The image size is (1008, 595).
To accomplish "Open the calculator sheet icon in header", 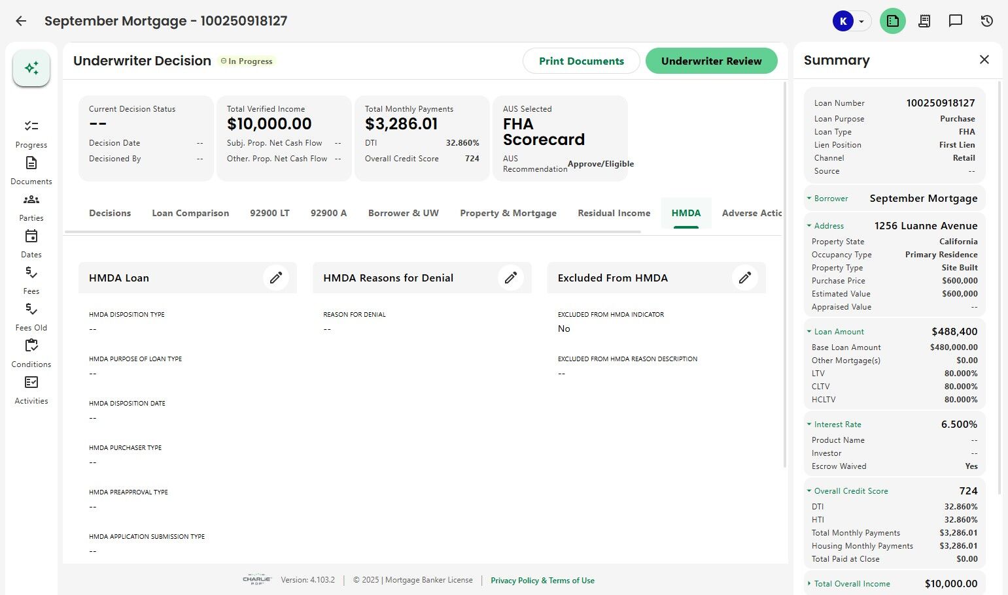I will click(x=924, y=21).
